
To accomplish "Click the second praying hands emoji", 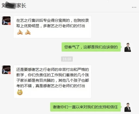I will (x=28, y=32).
